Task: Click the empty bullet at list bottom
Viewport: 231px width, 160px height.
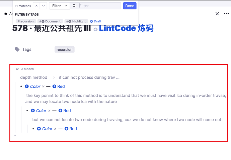Action: tap(15, 135)
